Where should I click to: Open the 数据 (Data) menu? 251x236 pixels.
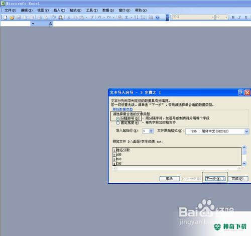pyautogui.click(x=108, y=11)
